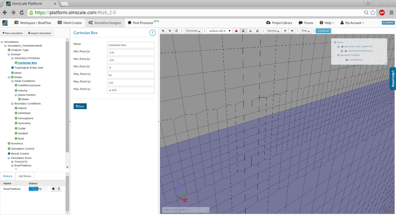Switch to the History tab
396x215 pixels.
(x=8, y=176)
